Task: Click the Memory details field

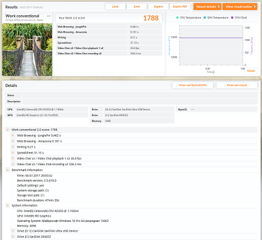Action: coord(139,121)
